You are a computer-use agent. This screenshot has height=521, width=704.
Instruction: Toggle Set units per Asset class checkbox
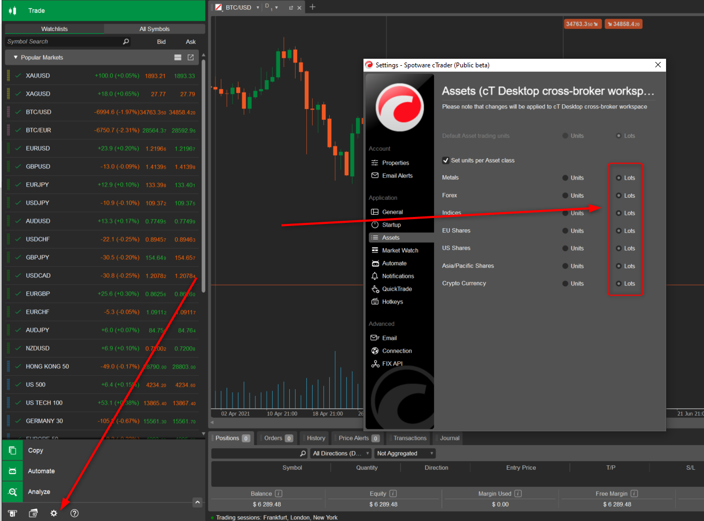coord(446,160)
